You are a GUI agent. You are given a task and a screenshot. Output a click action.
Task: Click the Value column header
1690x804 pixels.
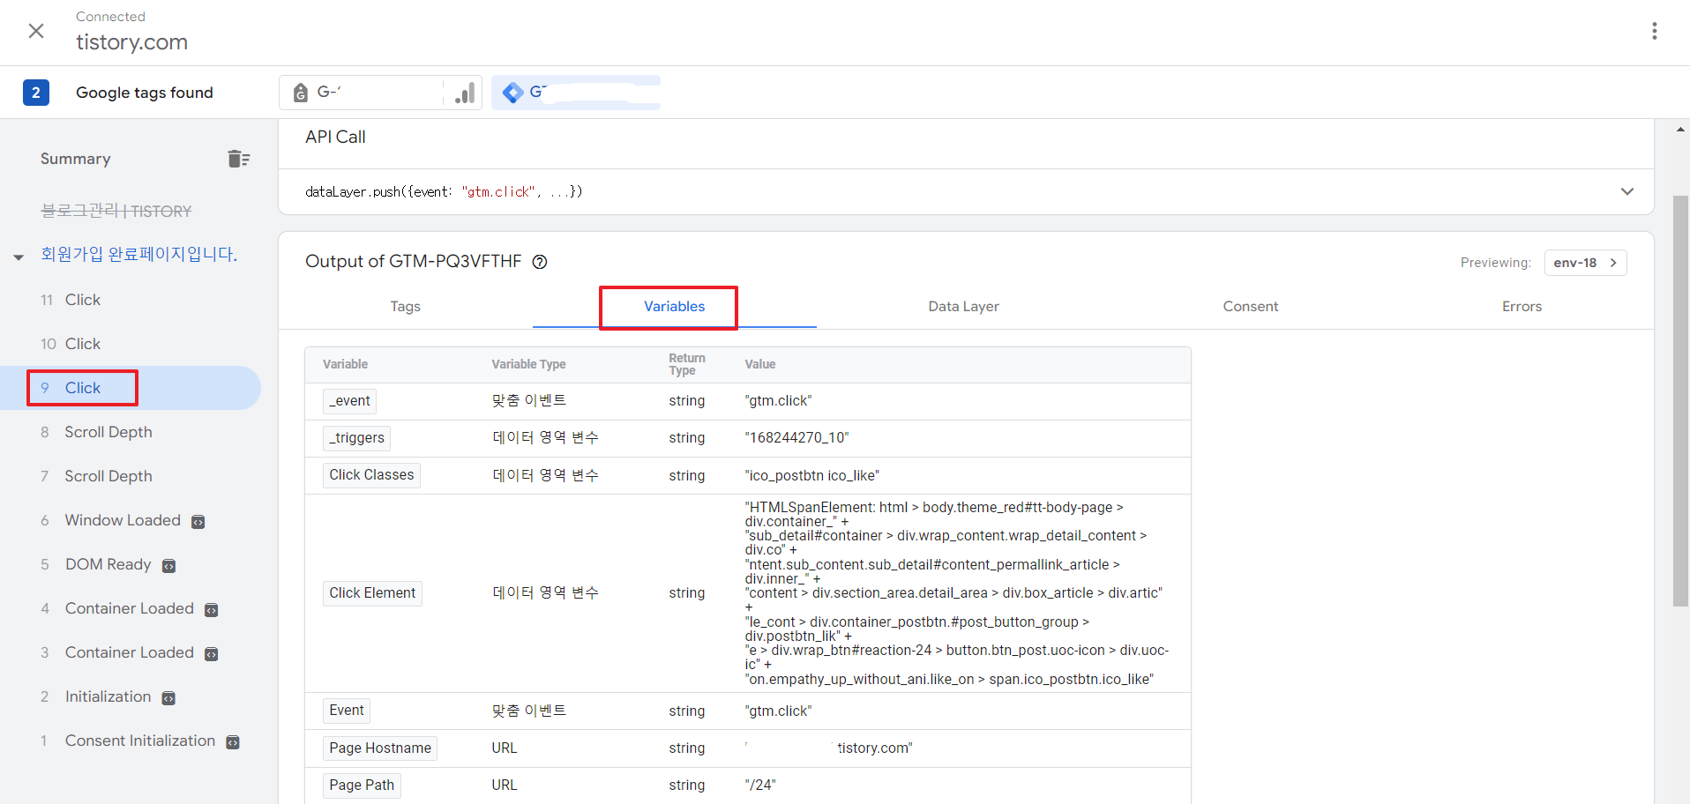tap(759, 364)
